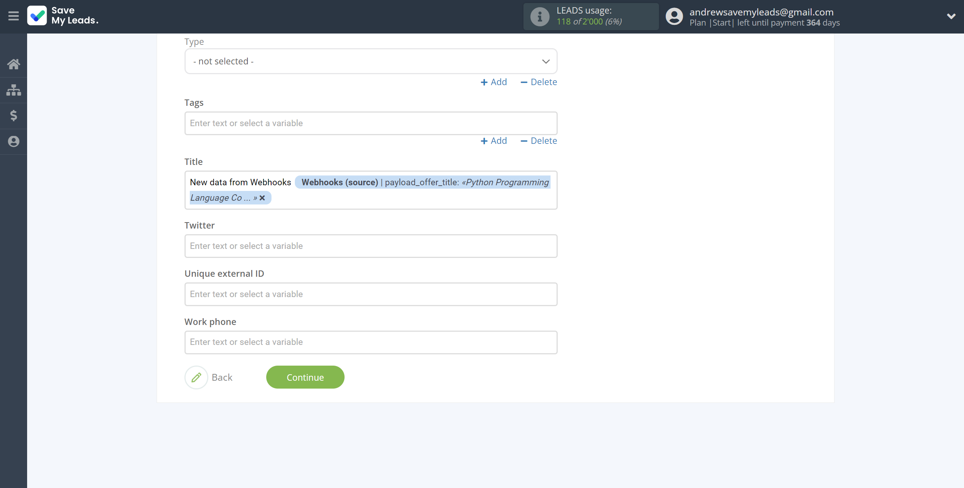Focus the Twitter input field
The width and height of the screenshot is (964, 488).
[371, 246]
